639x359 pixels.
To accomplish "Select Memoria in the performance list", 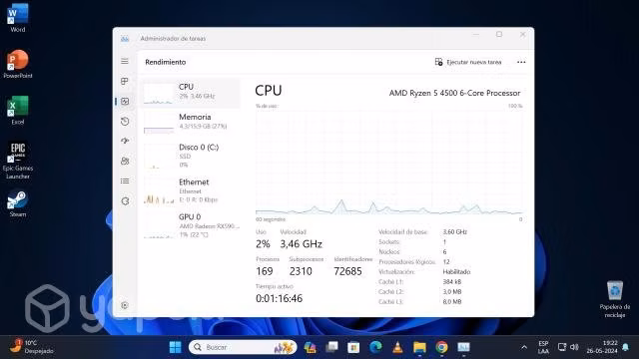I will (191, 122).
